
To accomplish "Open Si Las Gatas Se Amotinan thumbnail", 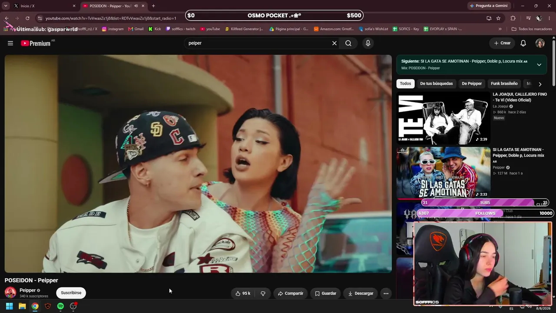I will click(x=443, y=173).
